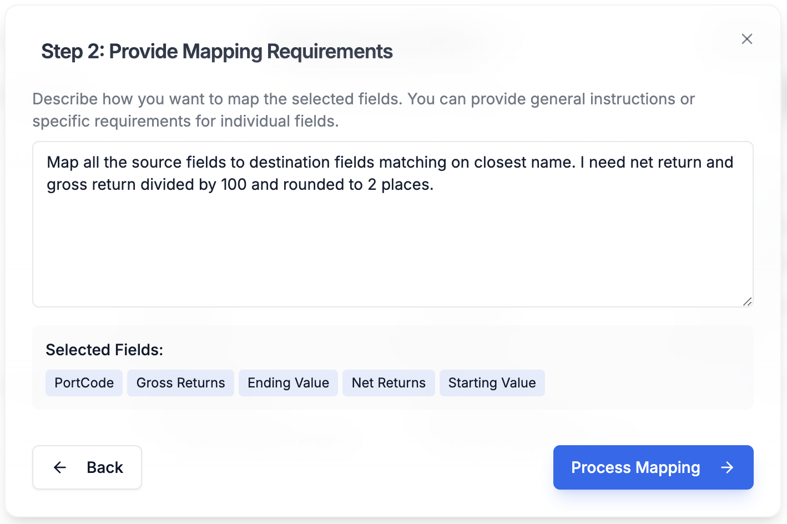The height and width of the screenshot is (524, 787).
Task: Select the PortCode field chip
Action: tap(84, 382)
